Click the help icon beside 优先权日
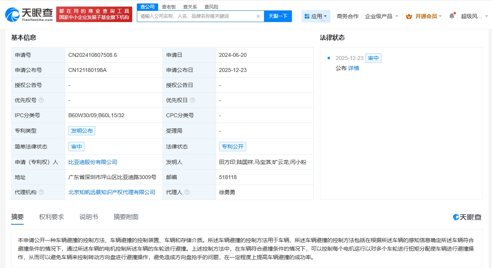Image resolution: width=492 pixels, height=268 pixels. (192, 100)
